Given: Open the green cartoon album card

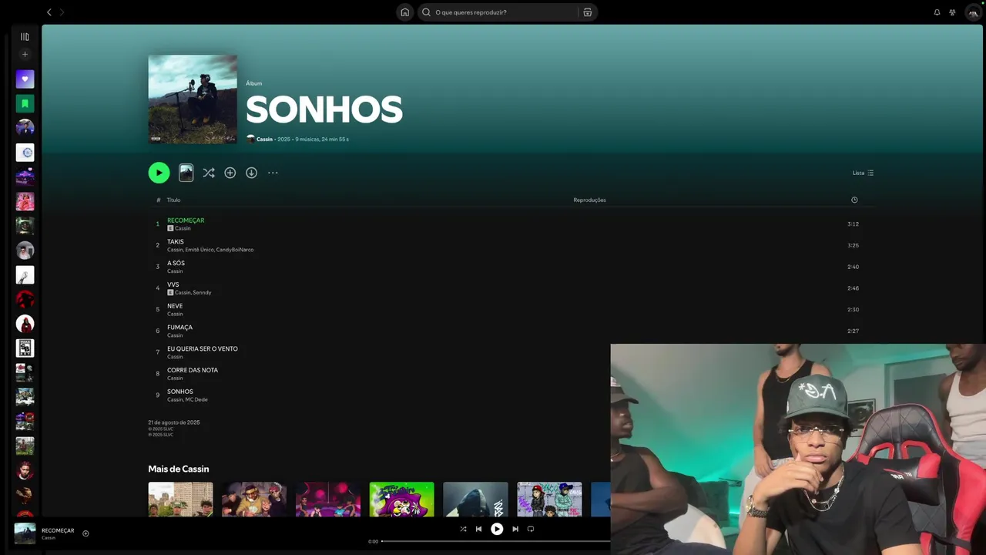Looking at the screenshot, I should [401, 499].
